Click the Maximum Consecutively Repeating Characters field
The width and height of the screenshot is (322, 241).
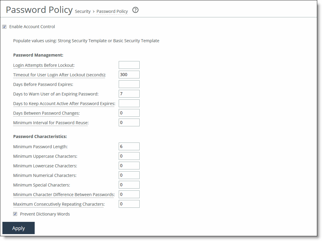(129, 204)
